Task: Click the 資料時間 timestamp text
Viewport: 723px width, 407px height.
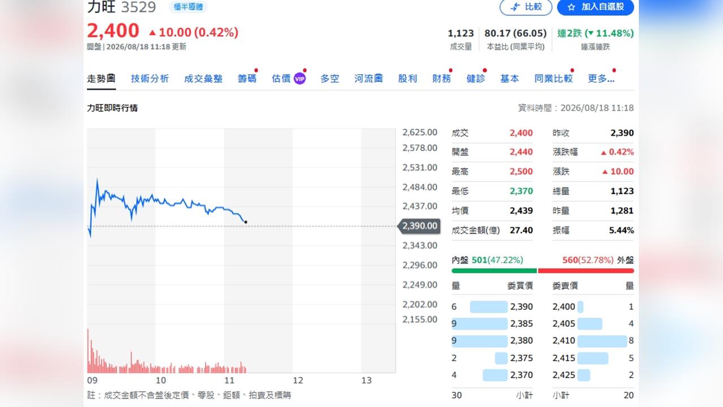Action: click(576, 108)
